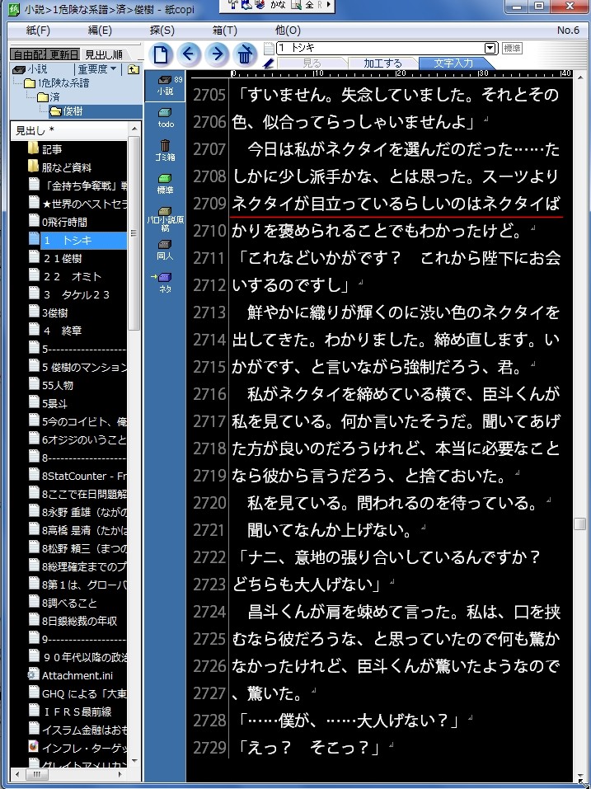The height and width of the screenshot is (789, 591).
Task: Select the 0飛行時間 note
Action: (59, 222)
